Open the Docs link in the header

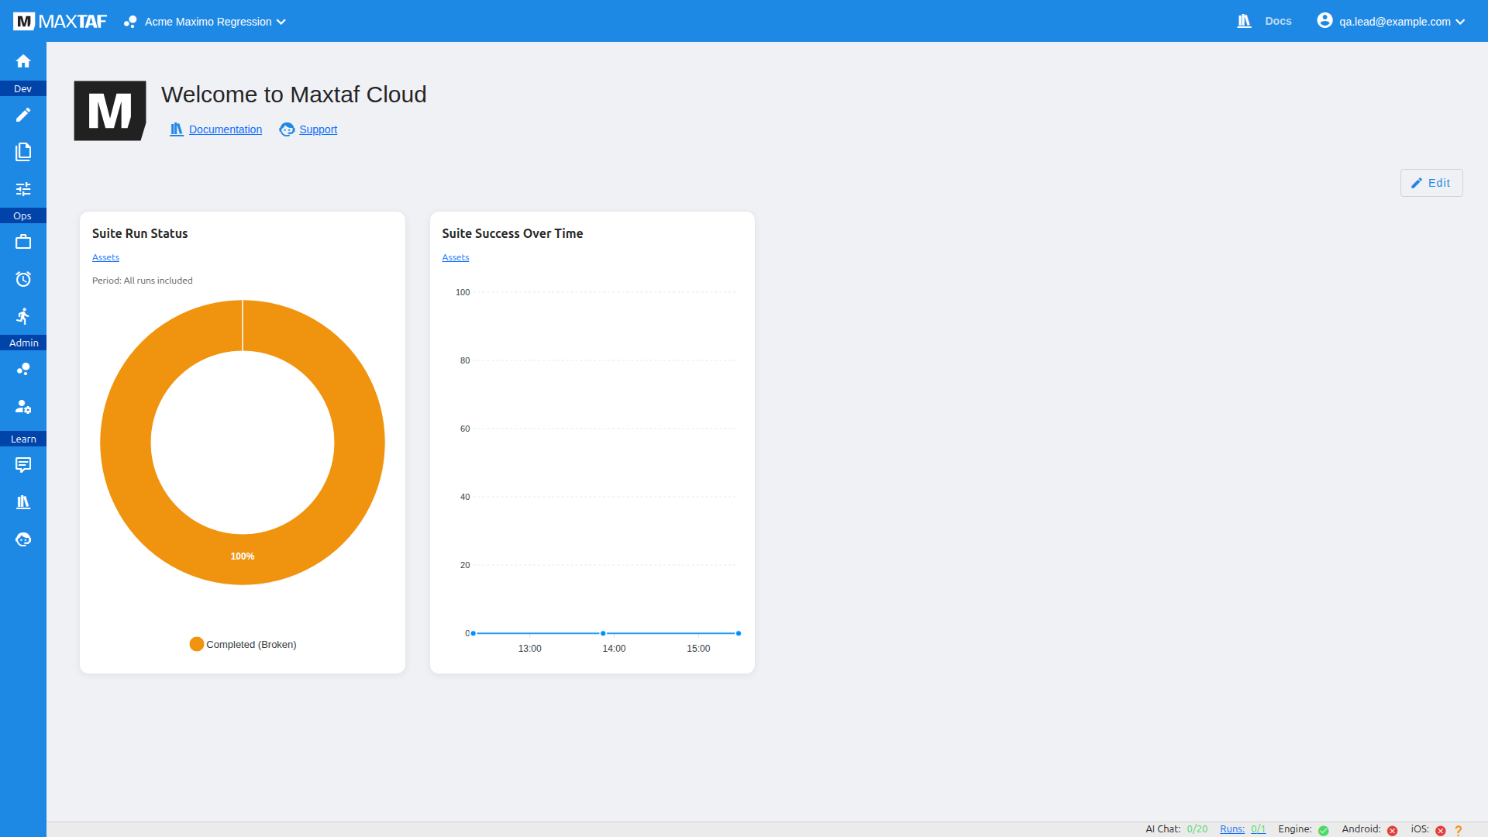click(1278, 21)
